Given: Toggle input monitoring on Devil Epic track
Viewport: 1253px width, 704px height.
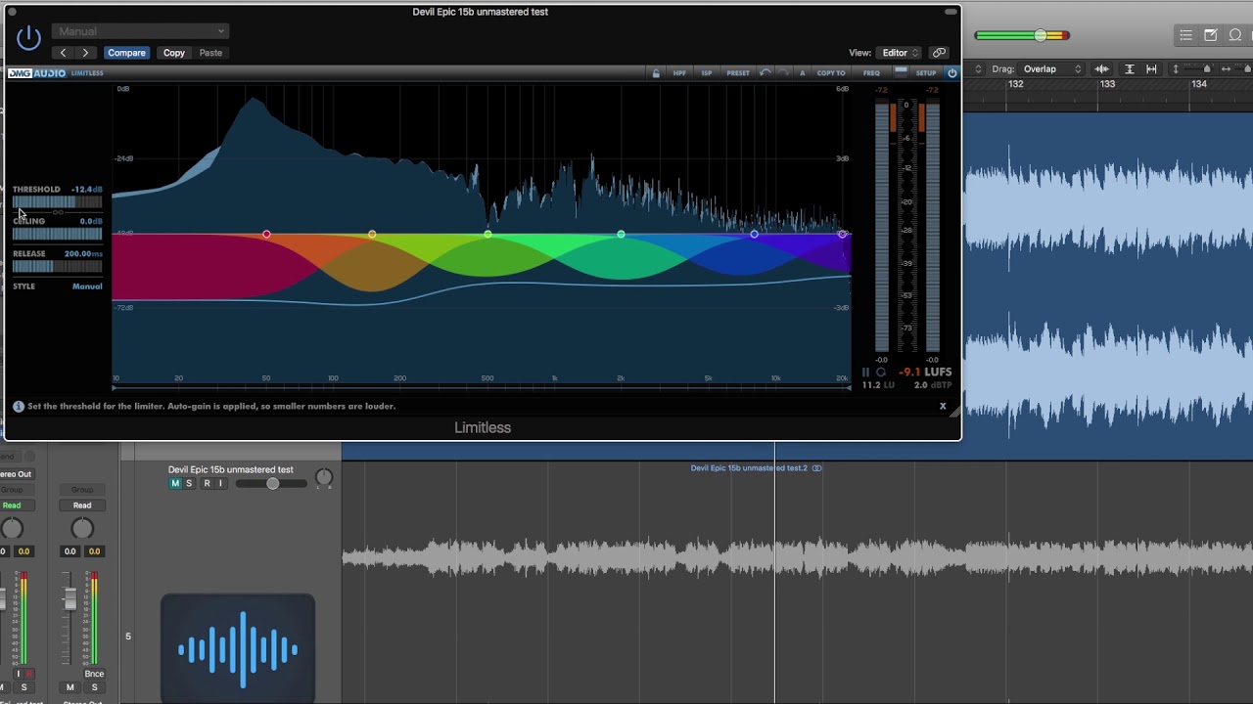Looking at the screenshot, I should coord(220,484).
